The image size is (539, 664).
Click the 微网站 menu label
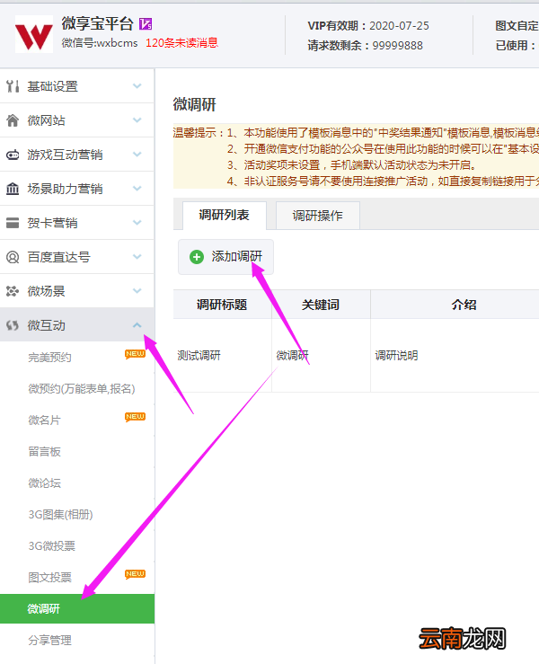coord(46,120)
